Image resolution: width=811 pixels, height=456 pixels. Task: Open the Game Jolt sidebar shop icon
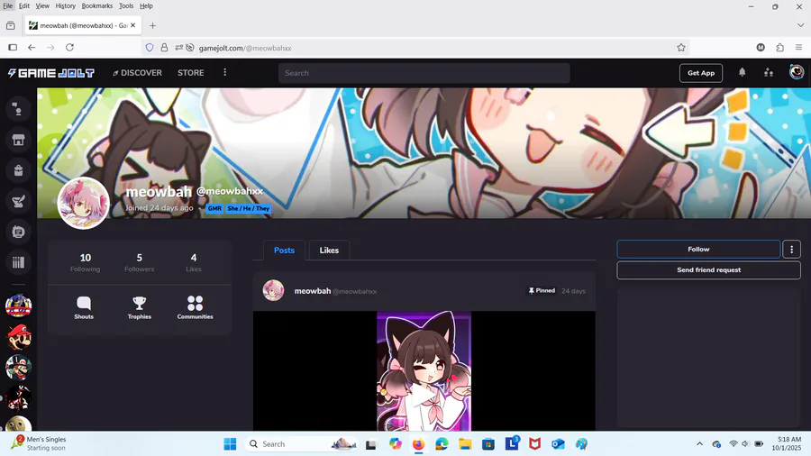[x=18, y=140]
